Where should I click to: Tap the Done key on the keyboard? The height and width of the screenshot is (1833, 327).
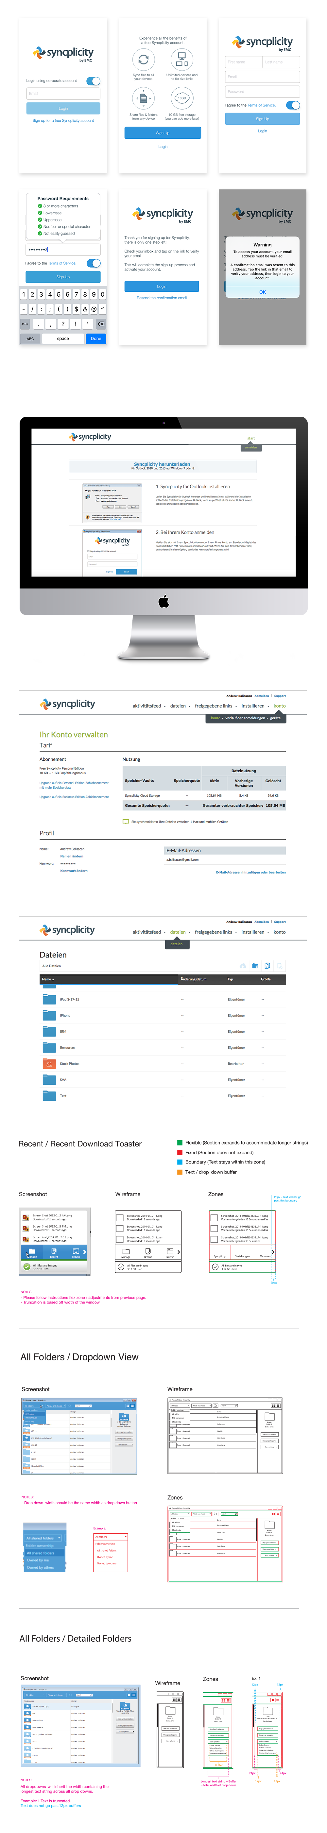click(x=96, y=339)
